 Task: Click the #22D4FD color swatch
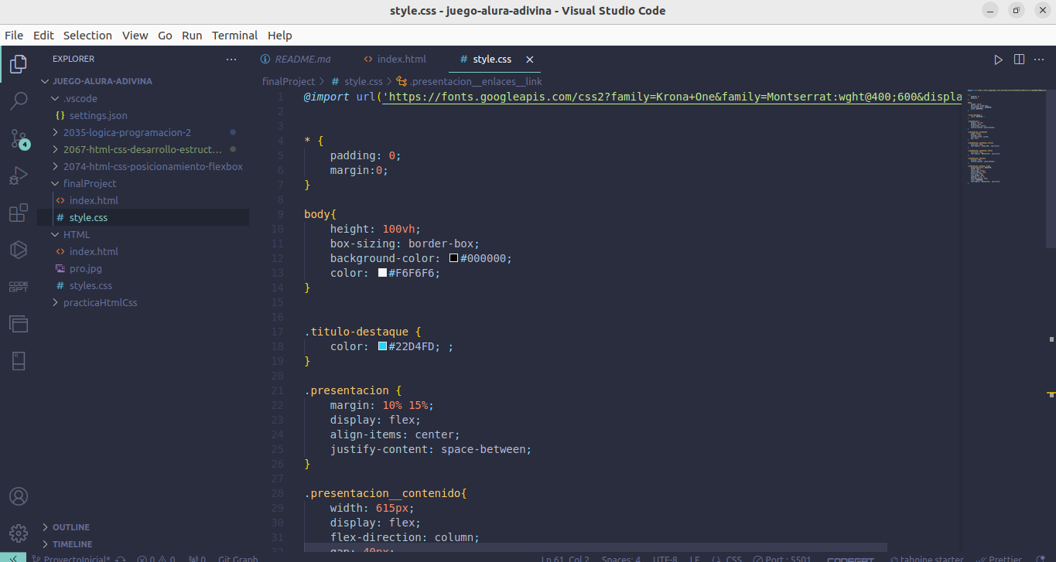click(x=382, y=346)
